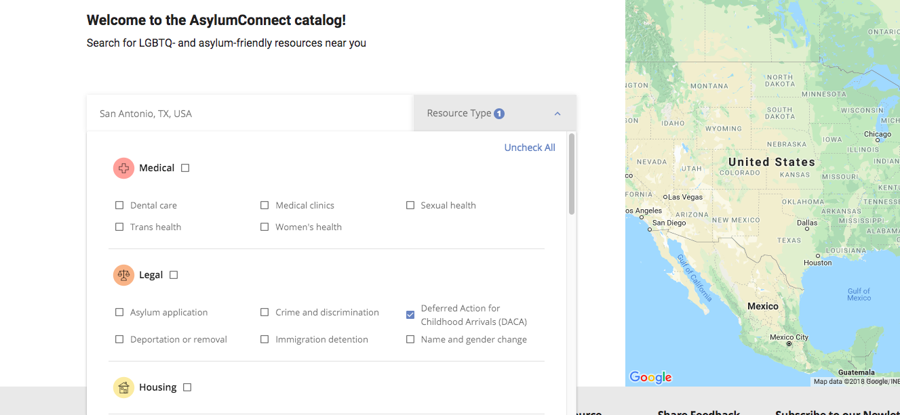
Task: Tick the Medical clinics checkbox
Action: coord(265,205)
